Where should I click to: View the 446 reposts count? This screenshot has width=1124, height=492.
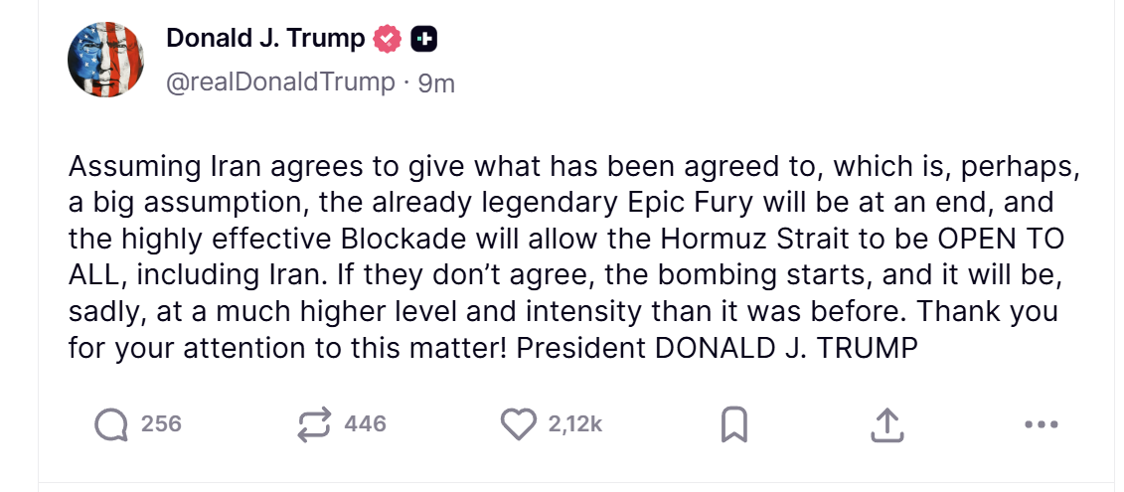[x=365, y=423]
